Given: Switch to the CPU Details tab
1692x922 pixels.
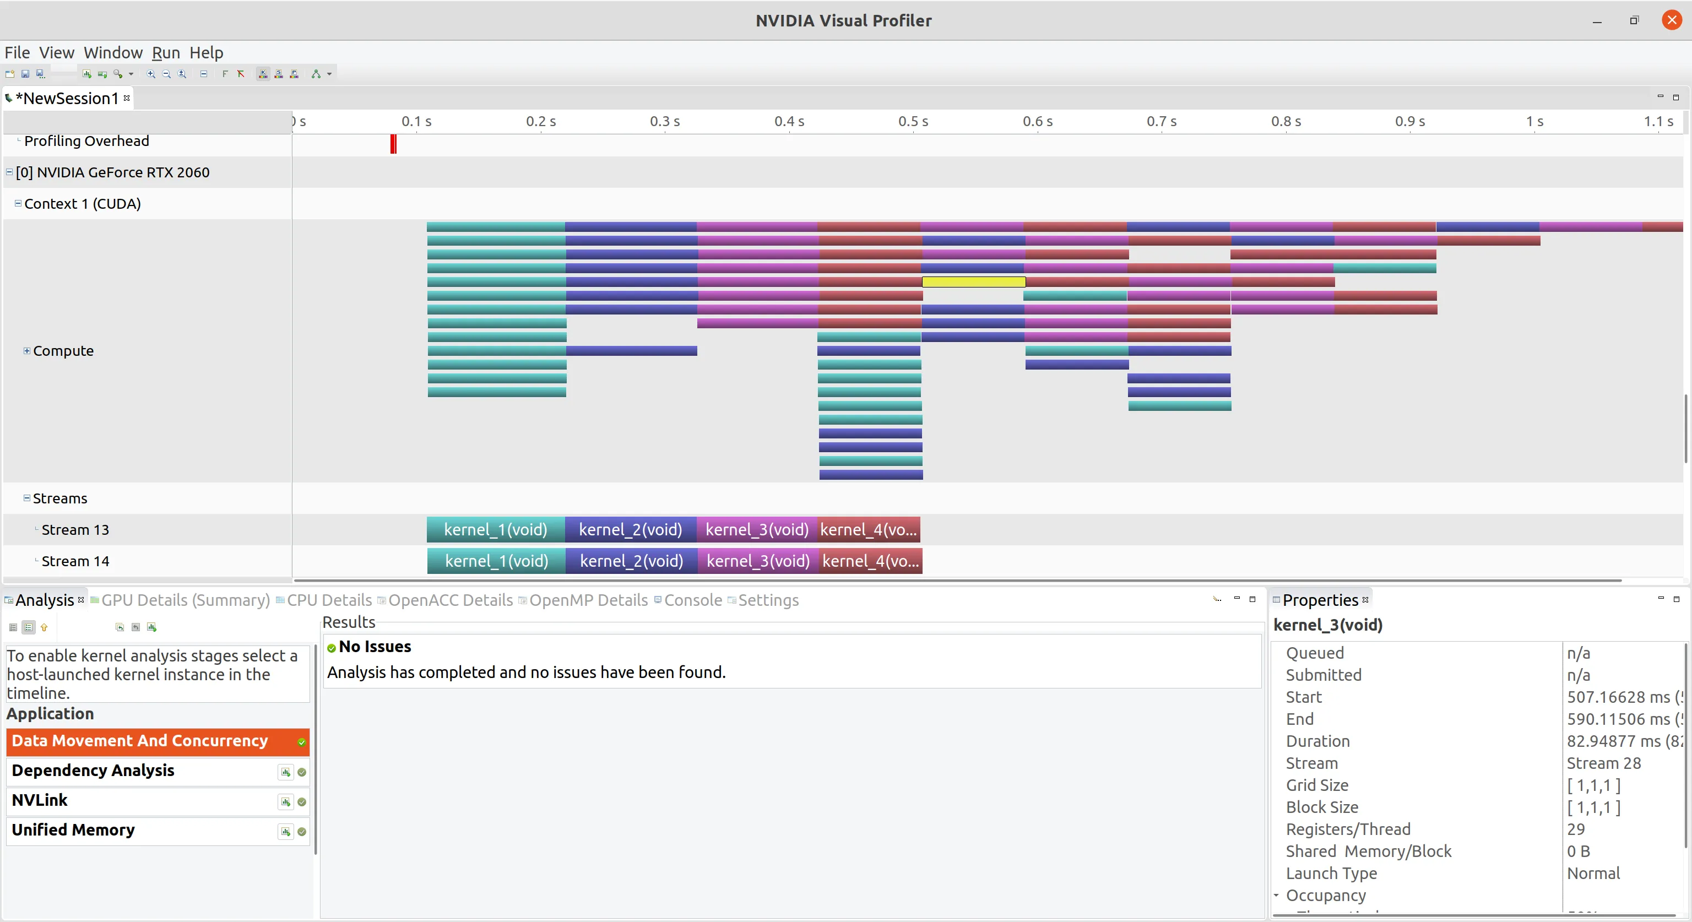Looking at the screenshot, I should (329, 600).
